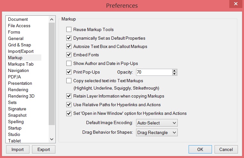Screen dimensions: 244x158
Task: Toggle Show Author and Date in Pop-Ups
Action: (69, 63)
